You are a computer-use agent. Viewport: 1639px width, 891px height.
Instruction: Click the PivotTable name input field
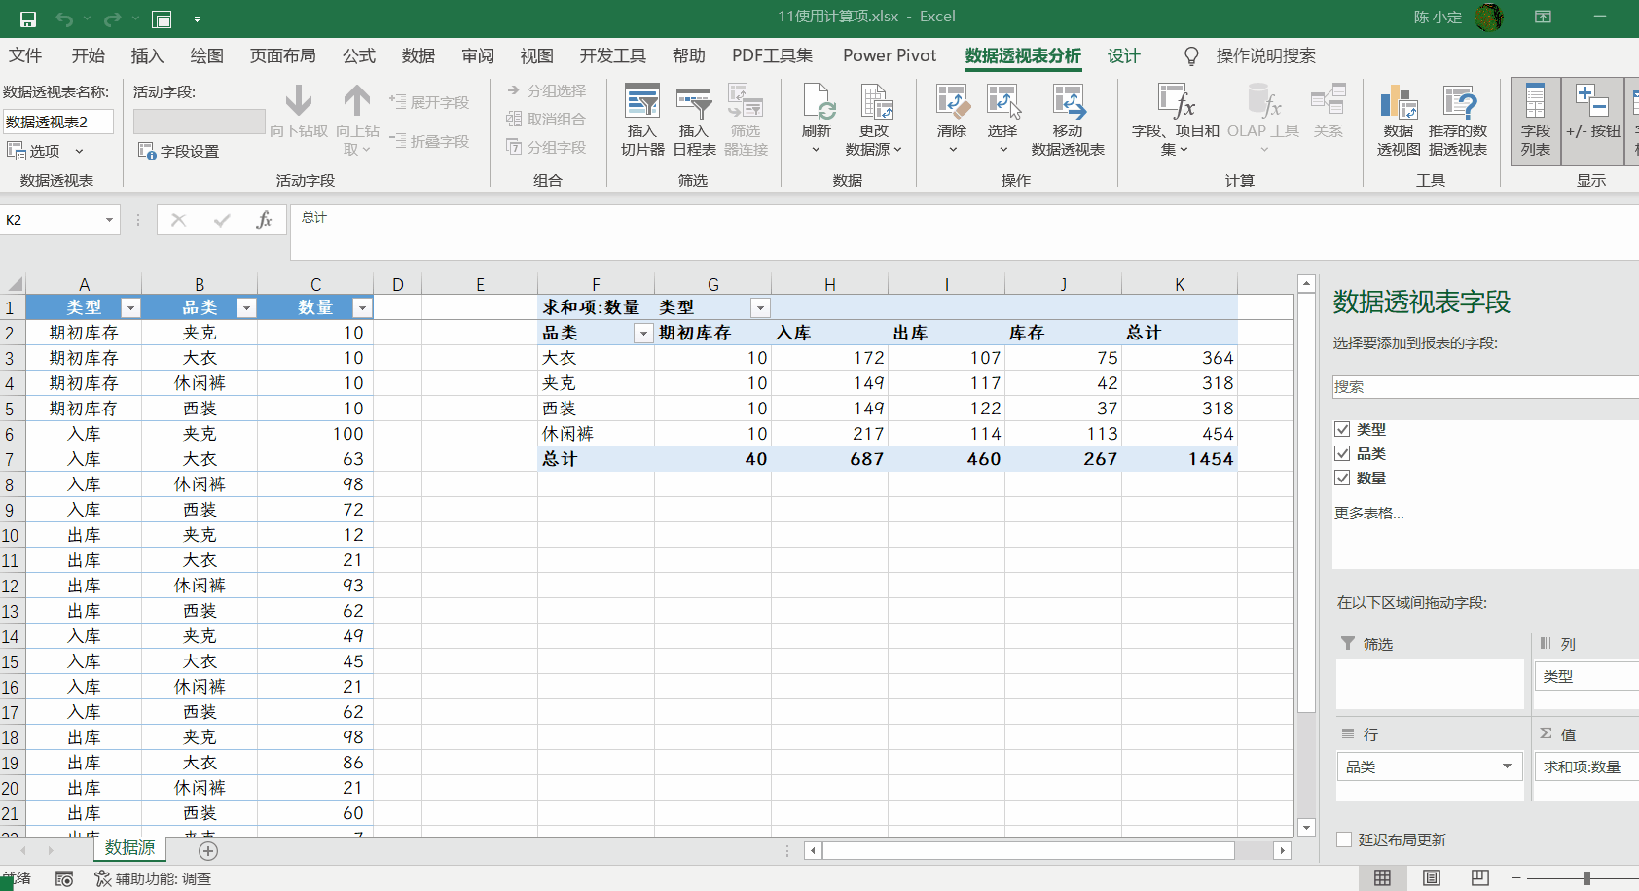pos(57,122)
